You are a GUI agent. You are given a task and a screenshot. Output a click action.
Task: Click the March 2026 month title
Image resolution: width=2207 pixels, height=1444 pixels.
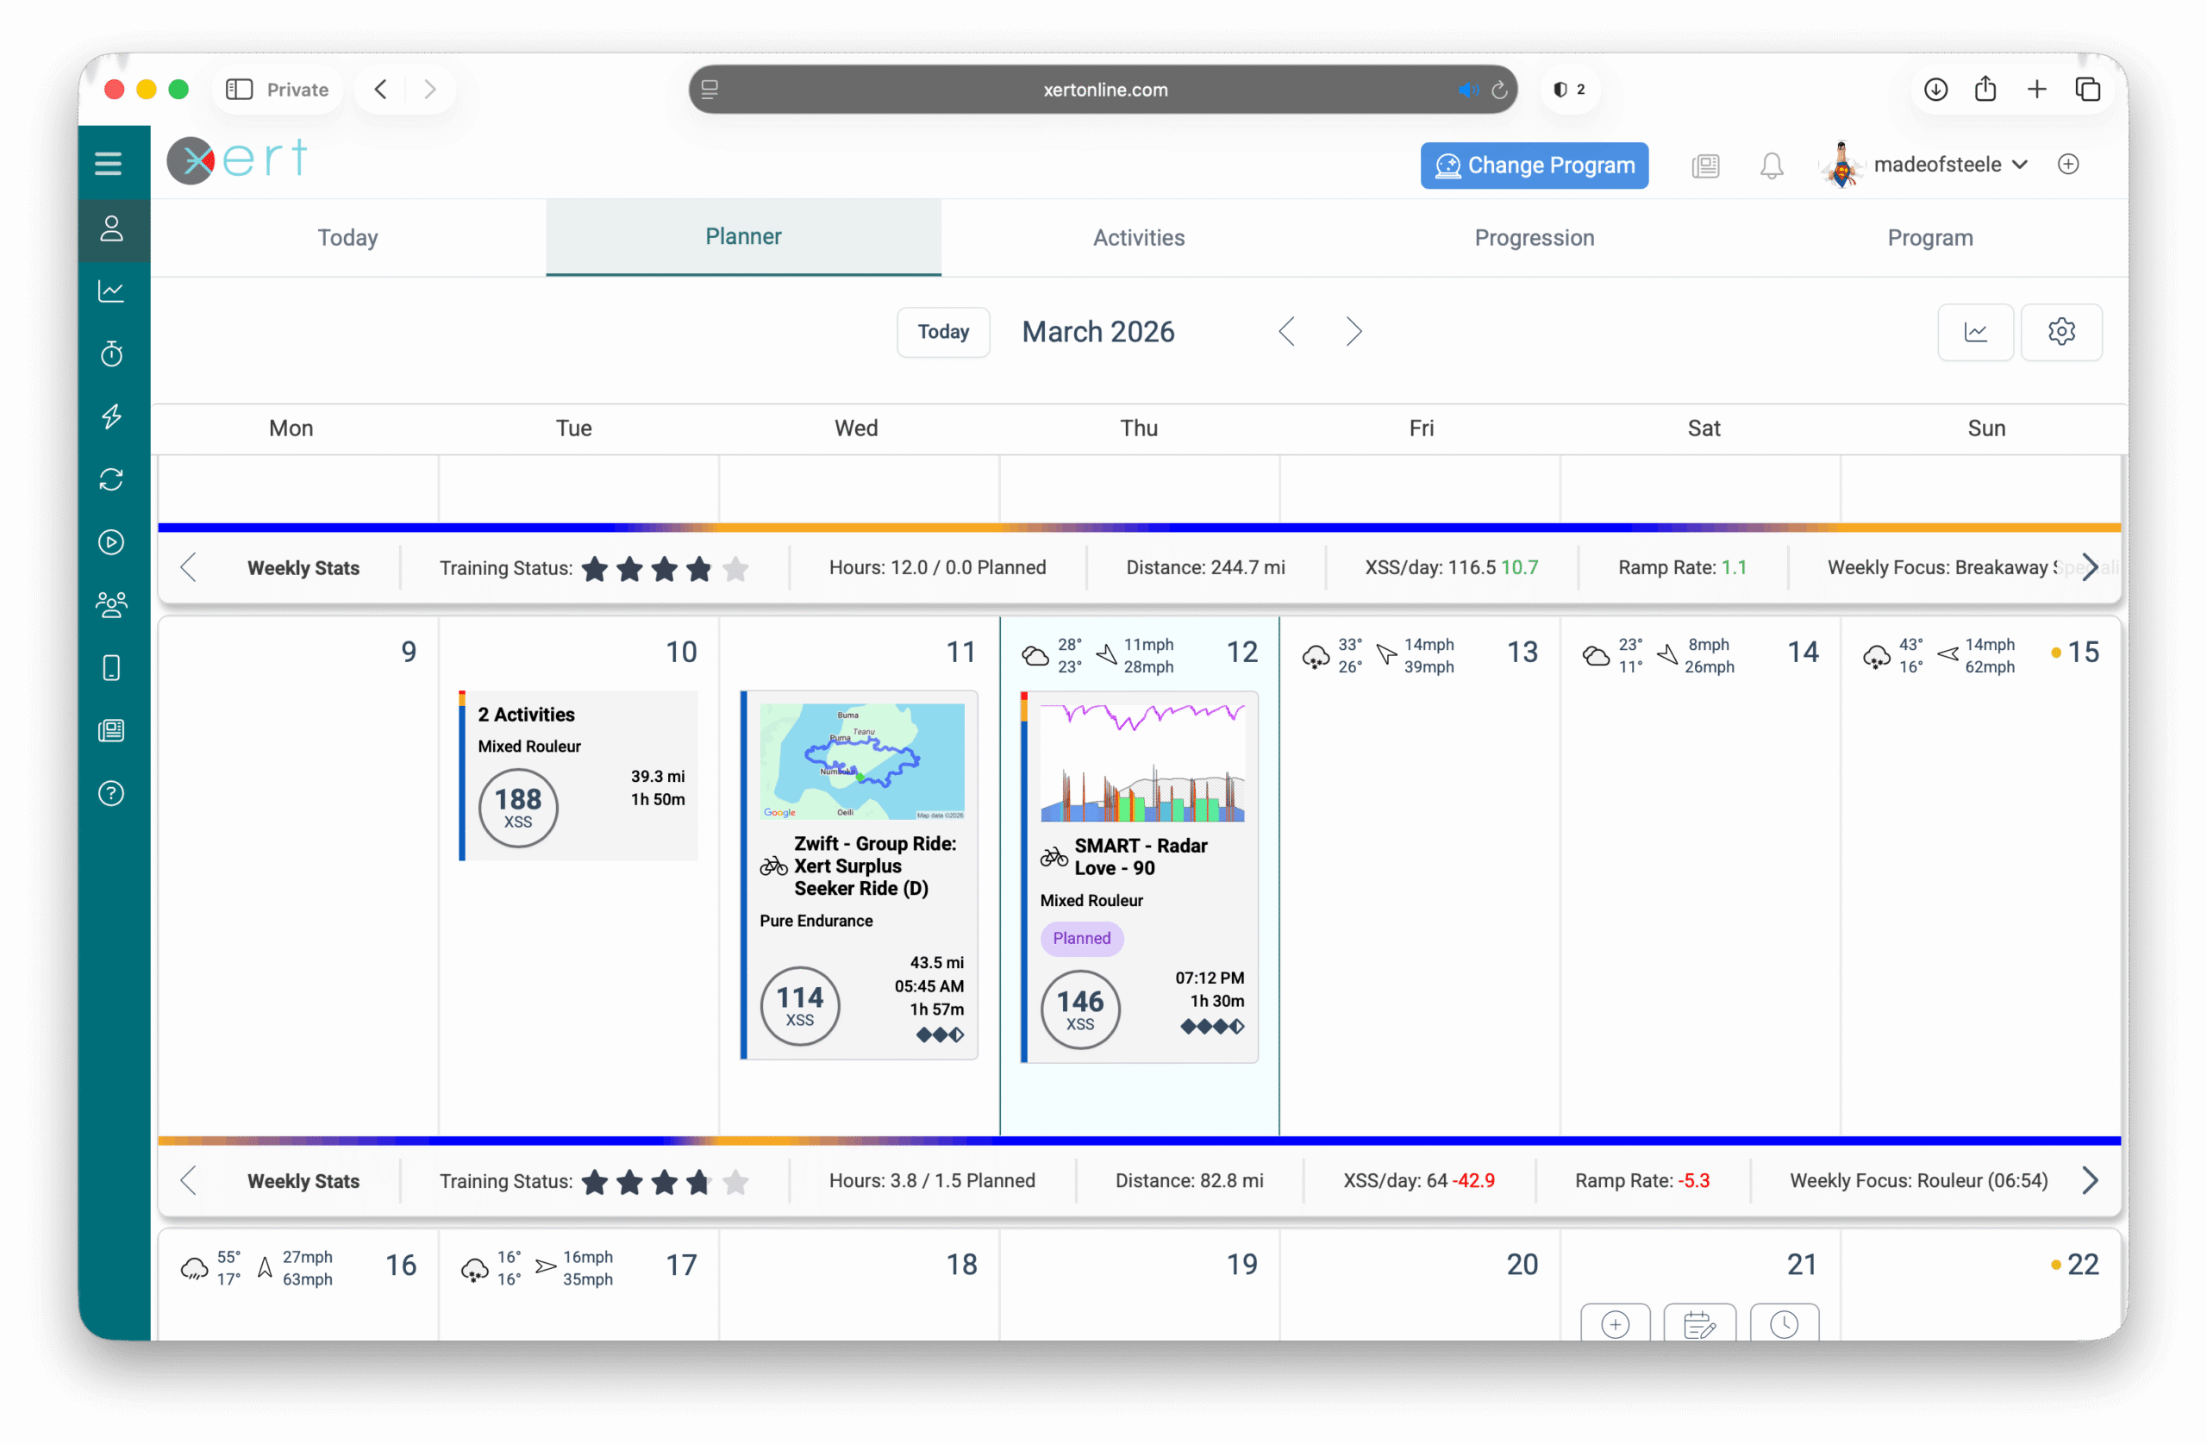pos(1098,332)
